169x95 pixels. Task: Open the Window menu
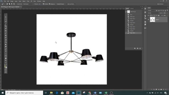click(x=39, y=1)
